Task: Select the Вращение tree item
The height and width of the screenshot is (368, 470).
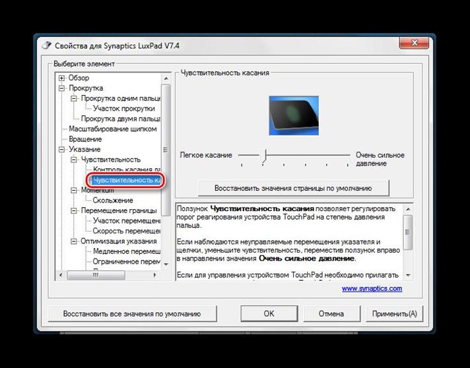Action: [x=85, y=139]
